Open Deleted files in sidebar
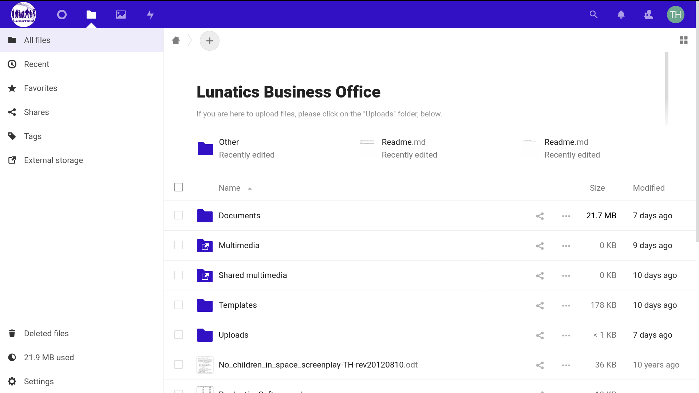The image size is (699, 393). tap(46, 334)
